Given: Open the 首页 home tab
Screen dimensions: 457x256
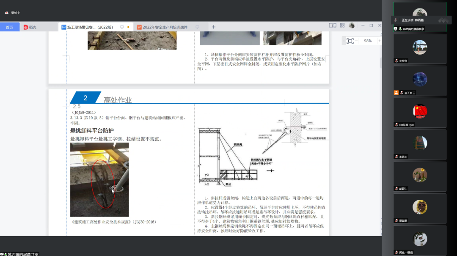Looking at the screenshot, I should pos(9,27).
